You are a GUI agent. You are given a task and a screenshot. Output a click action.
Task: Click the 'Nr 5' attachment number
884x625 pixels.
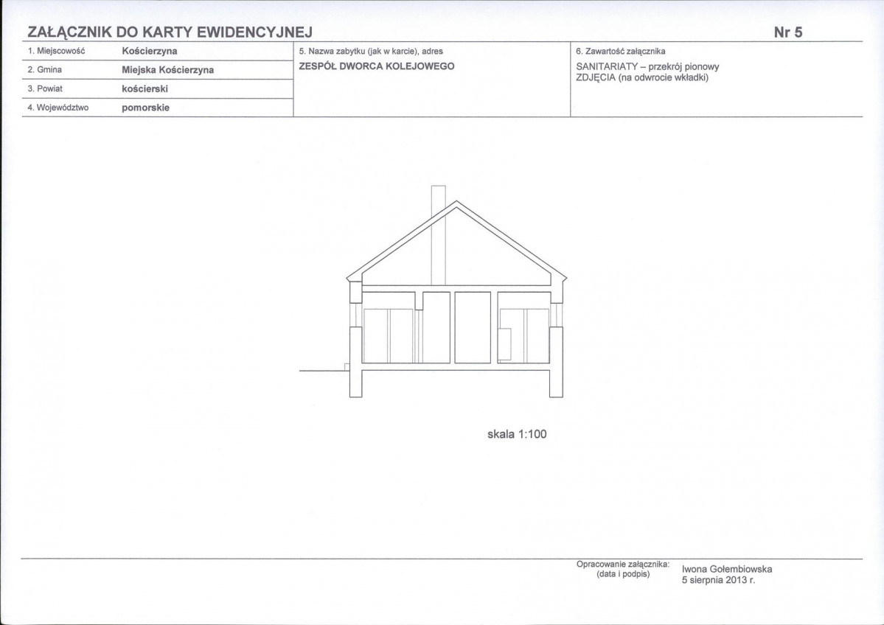coord(787,32)
